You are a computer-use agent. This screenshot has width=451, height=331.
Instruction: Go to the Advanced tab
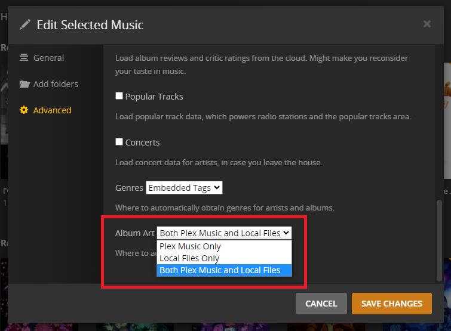click(52, 110)
